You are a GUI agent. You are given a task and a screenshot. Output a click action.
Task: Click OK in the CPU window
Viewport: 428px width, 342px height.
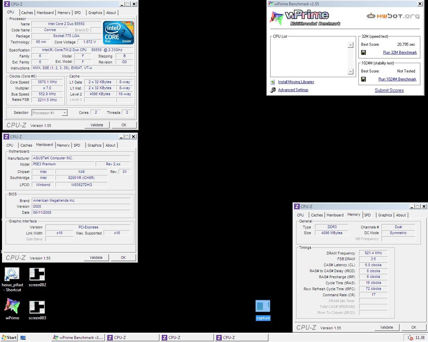[124, 125]
